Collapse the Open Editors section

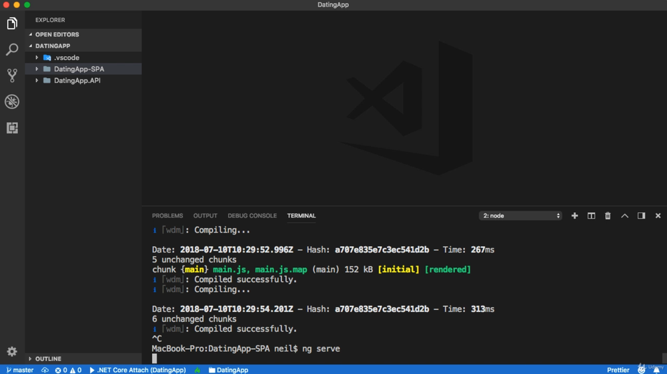coord(30,35)
